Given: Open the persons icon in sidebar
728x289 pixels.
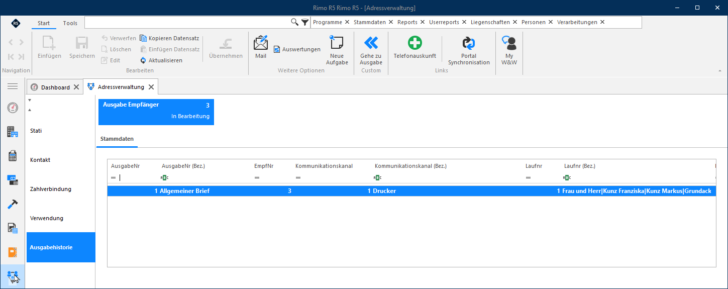Looking at the screenshot, I should click(13, 276).
